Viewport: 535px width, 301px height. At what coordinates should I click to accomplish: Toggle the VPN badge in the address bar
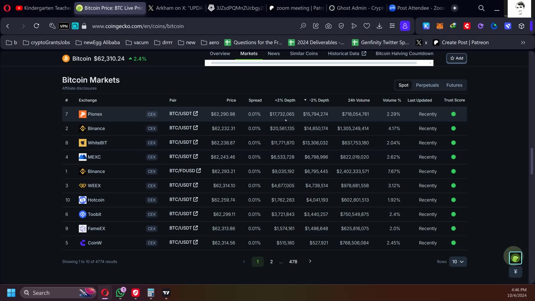(x=64, y=26)
